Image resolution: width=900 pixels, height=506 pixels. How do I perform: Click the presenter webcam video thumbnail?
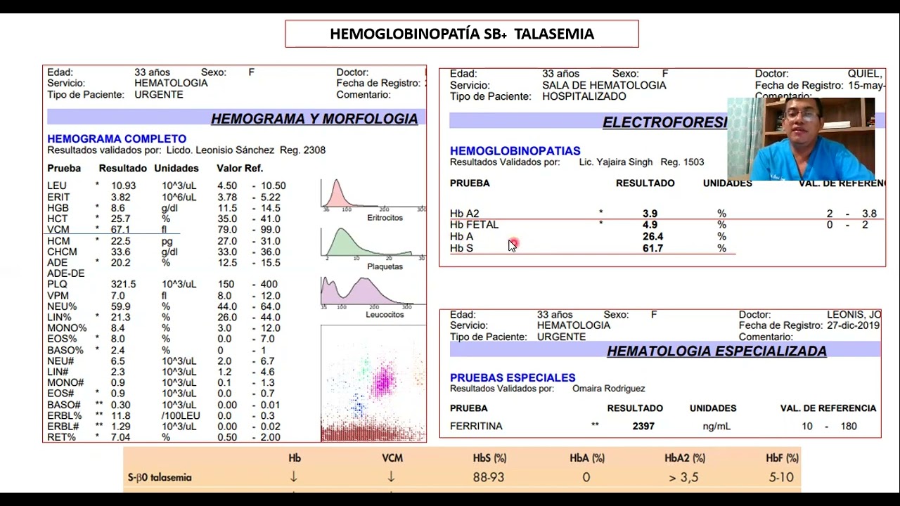[801, 139]
